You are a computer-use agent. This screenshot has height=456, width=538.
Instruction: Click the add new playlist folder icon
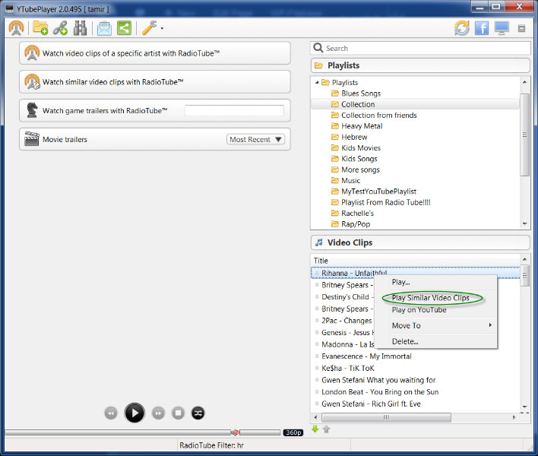point(40,28)
